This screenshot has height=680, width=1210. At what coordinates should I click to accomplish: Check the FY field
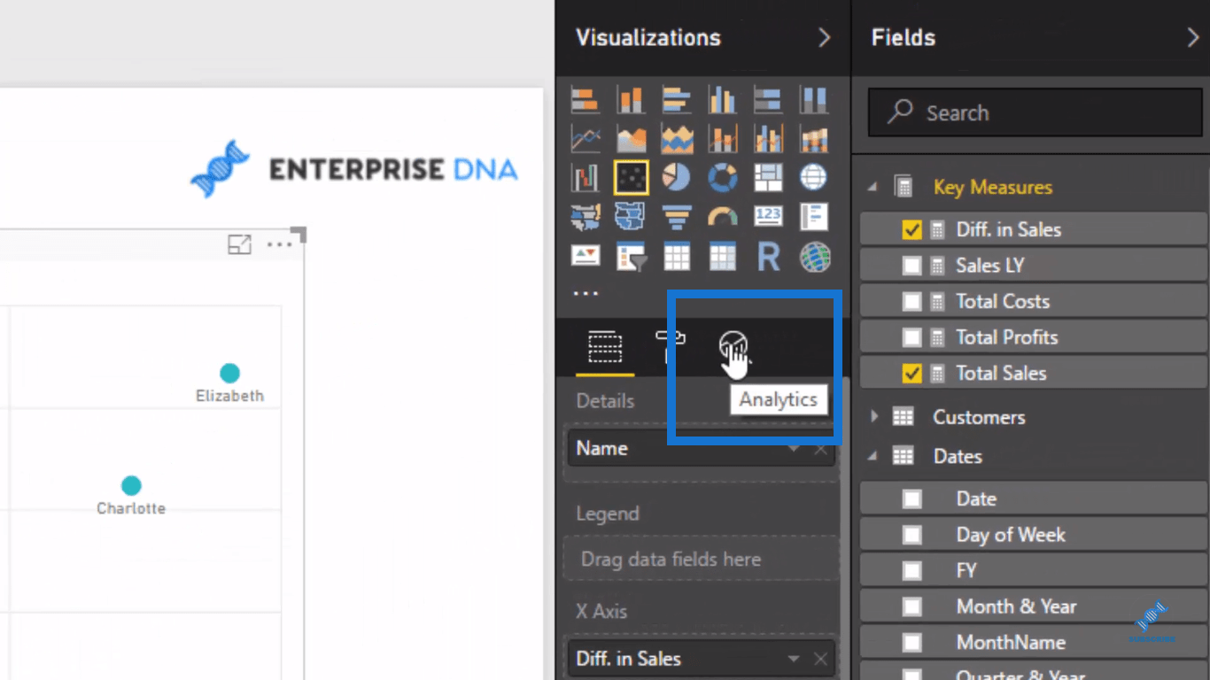pos(911,571)
